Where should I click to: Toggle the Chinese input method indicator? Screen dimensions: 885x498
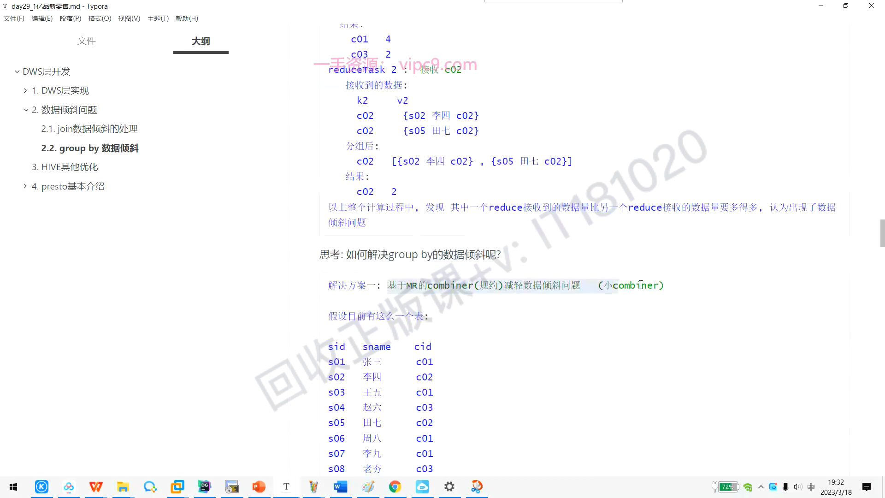pyautogui.click(x=811, y=487)
